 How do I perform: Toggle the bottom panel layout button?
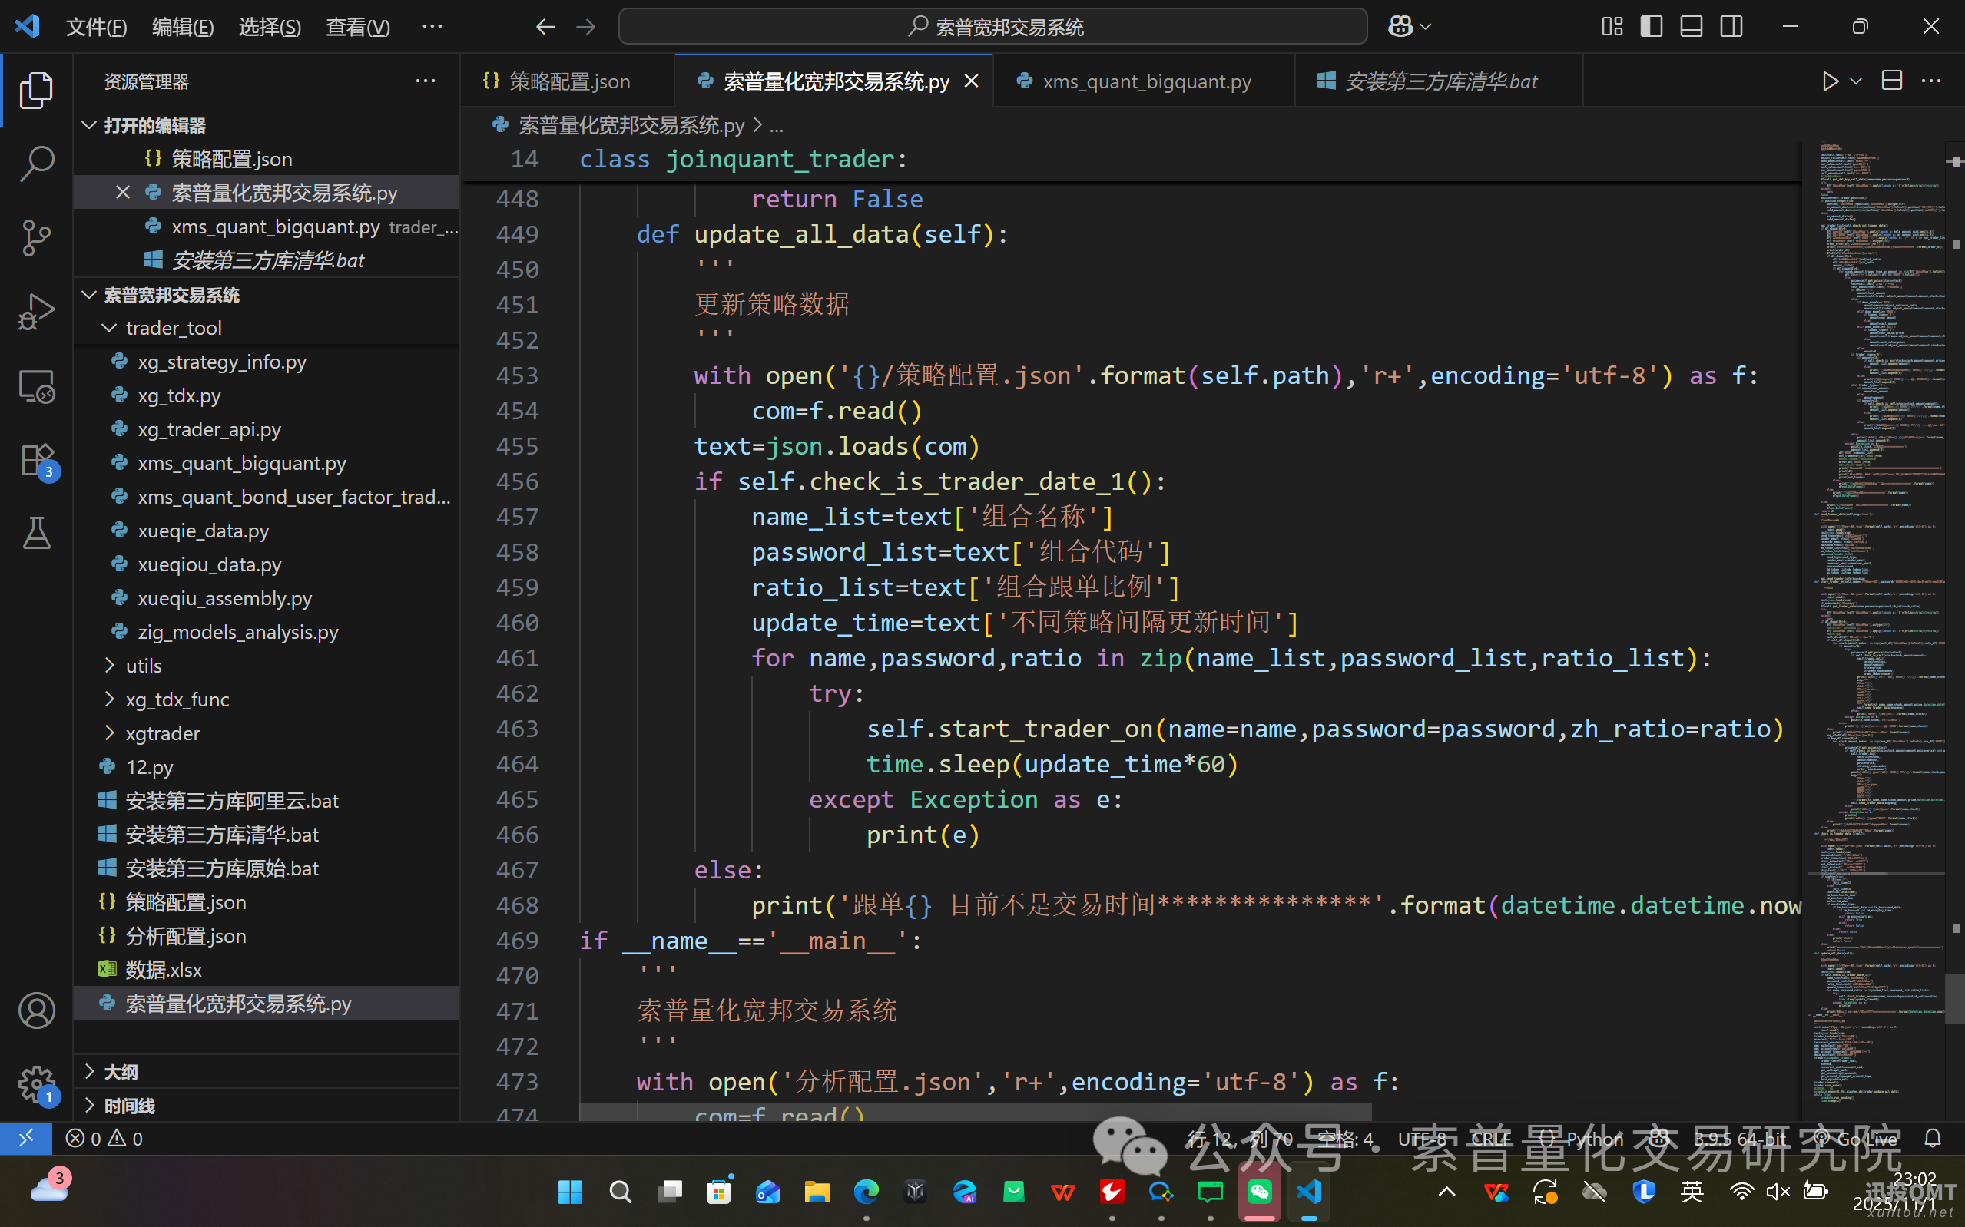click(x=1692, y=27)
